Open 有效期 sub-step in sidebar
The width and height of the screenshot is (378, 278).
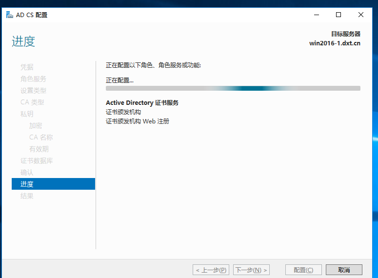39,149
